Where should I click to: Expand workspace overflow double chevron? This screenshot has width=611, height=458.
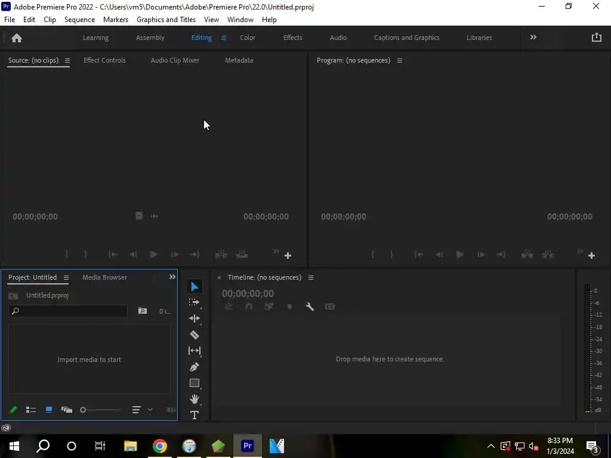pyautogui.click(x=533, y=38)
